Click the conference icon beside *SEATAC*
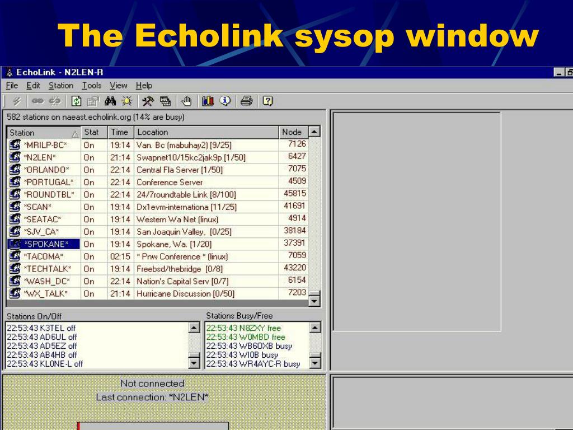The height and width of the screenshot is (430, 573). pyautogui.click(x=15, y=219)
